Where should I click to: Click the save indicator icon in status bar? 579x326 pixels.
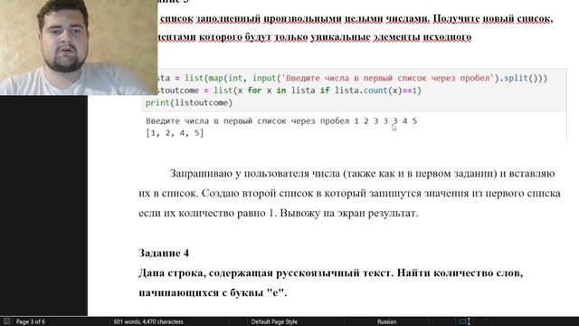pyautogui.click(x=6, y=321)
